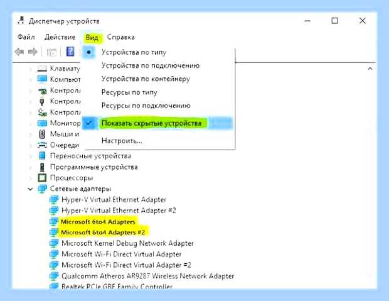Click the Программные устройства icon
Viewport: 389px width, 301px height.
click(x=42, y=167)
